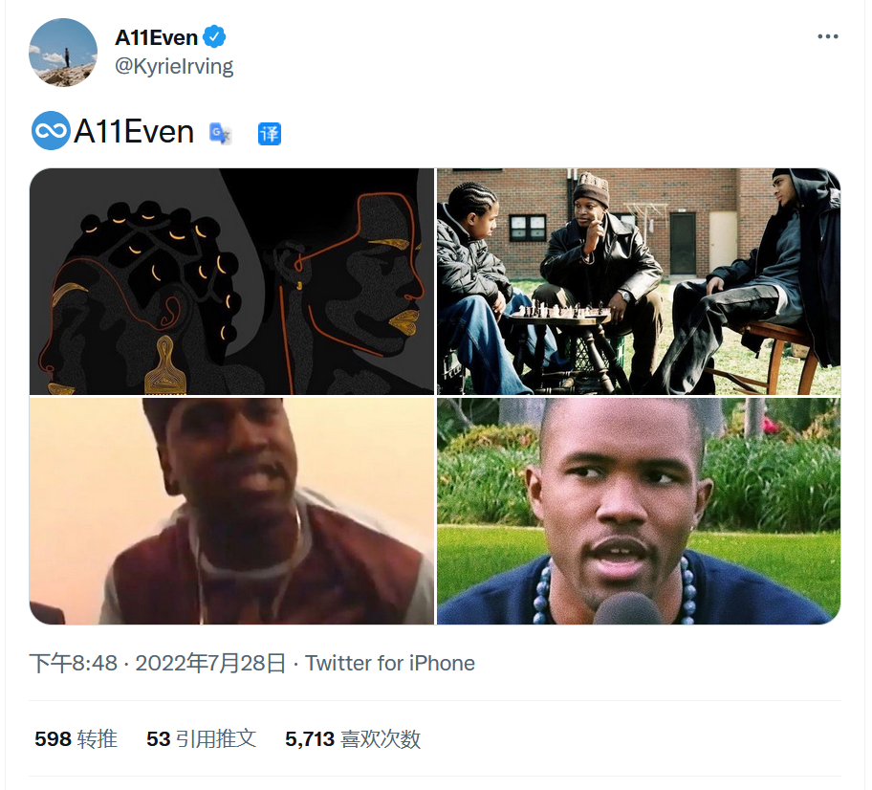The image size is (872, 790).
Task: Click the Twitter for iPhone source link
Action: point(390,663)
